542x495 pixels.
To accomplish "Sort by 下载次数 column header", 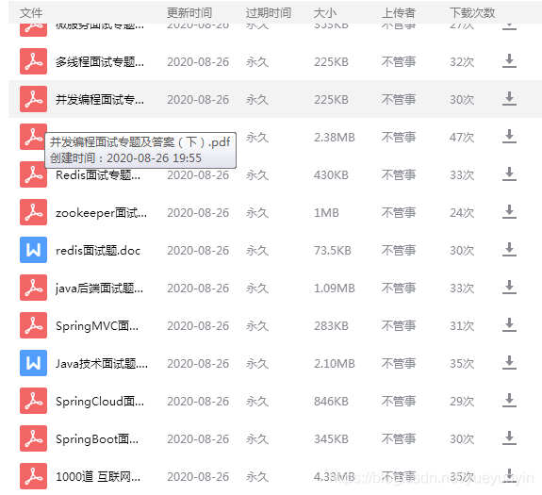I will pos(472,13).
